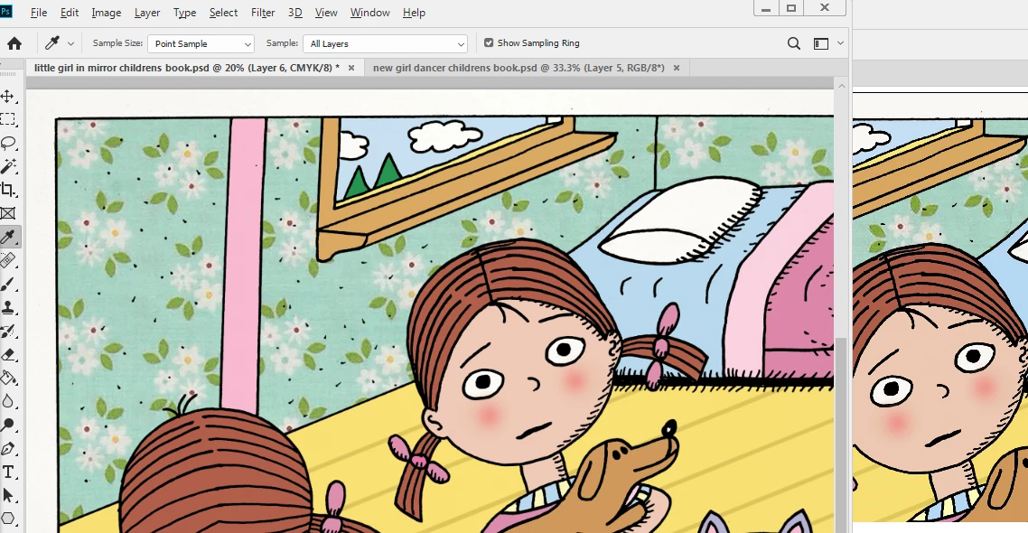Image resolution: width=1028 pixels, height=533 pixels.
Task: Select the Frame tool
Action: coord(8,213)
